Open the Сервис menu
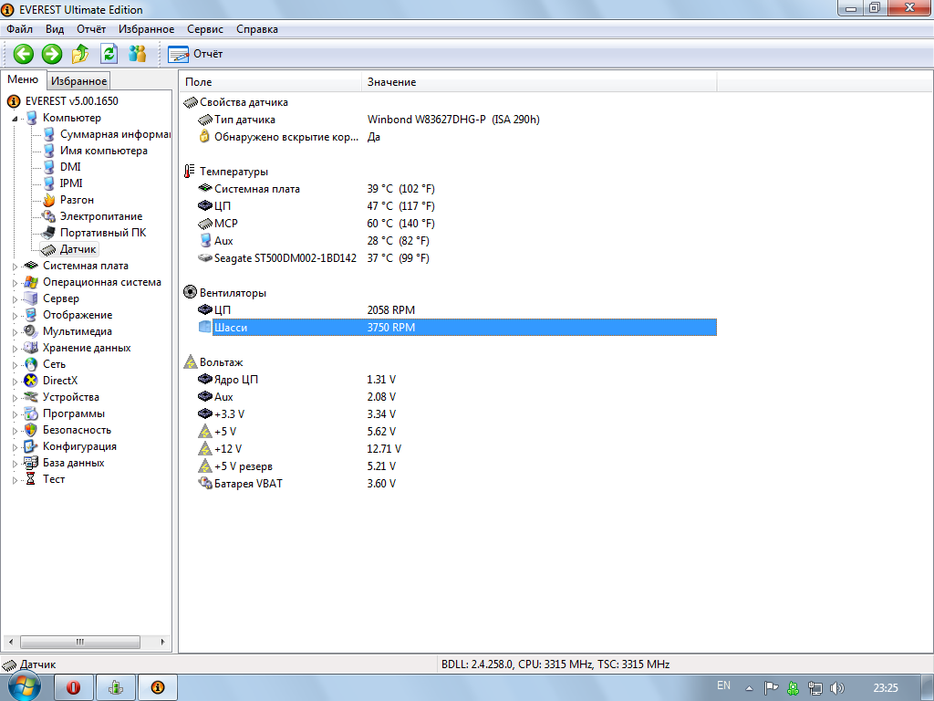The image size is (934, 701). coord(205,29)
